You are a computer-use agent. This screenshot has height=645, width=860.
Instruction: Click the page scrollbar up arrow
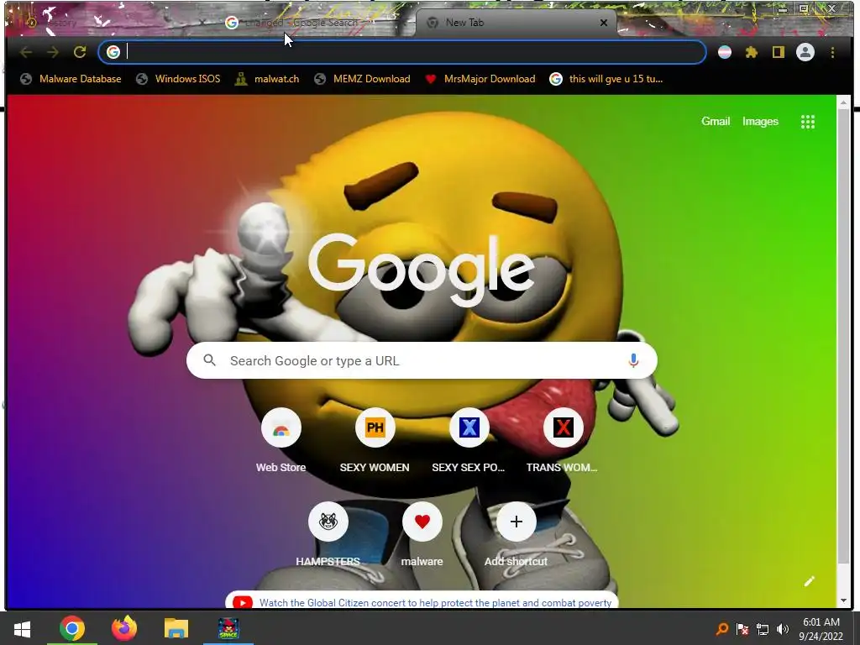click(843, 102)
